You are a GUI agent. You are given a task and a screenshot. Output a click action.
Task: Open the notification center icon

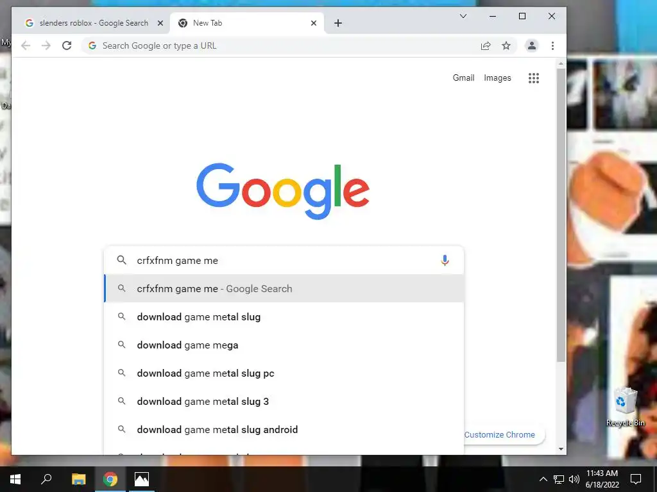[x=636, y=479]
